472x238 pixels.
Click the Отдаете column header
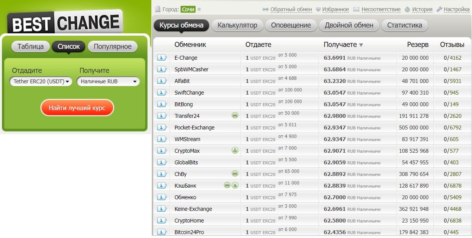click(x=258, y=45)
